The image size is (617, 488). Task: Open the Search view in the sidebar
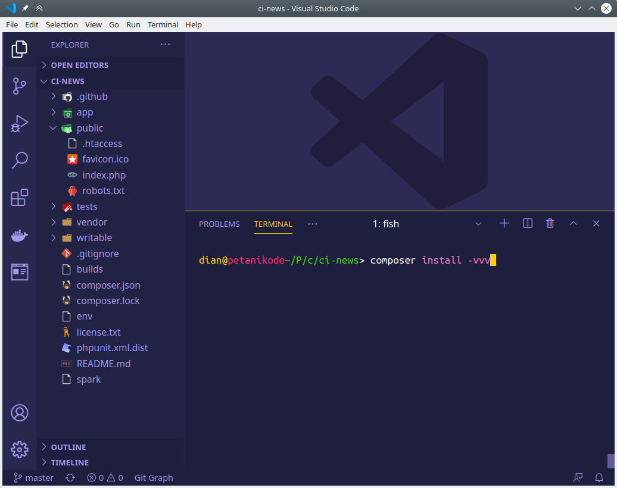(20, 159)
